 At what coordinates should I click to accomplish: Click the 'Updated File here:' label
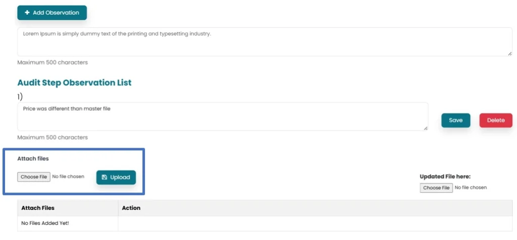tap(445, 177)
